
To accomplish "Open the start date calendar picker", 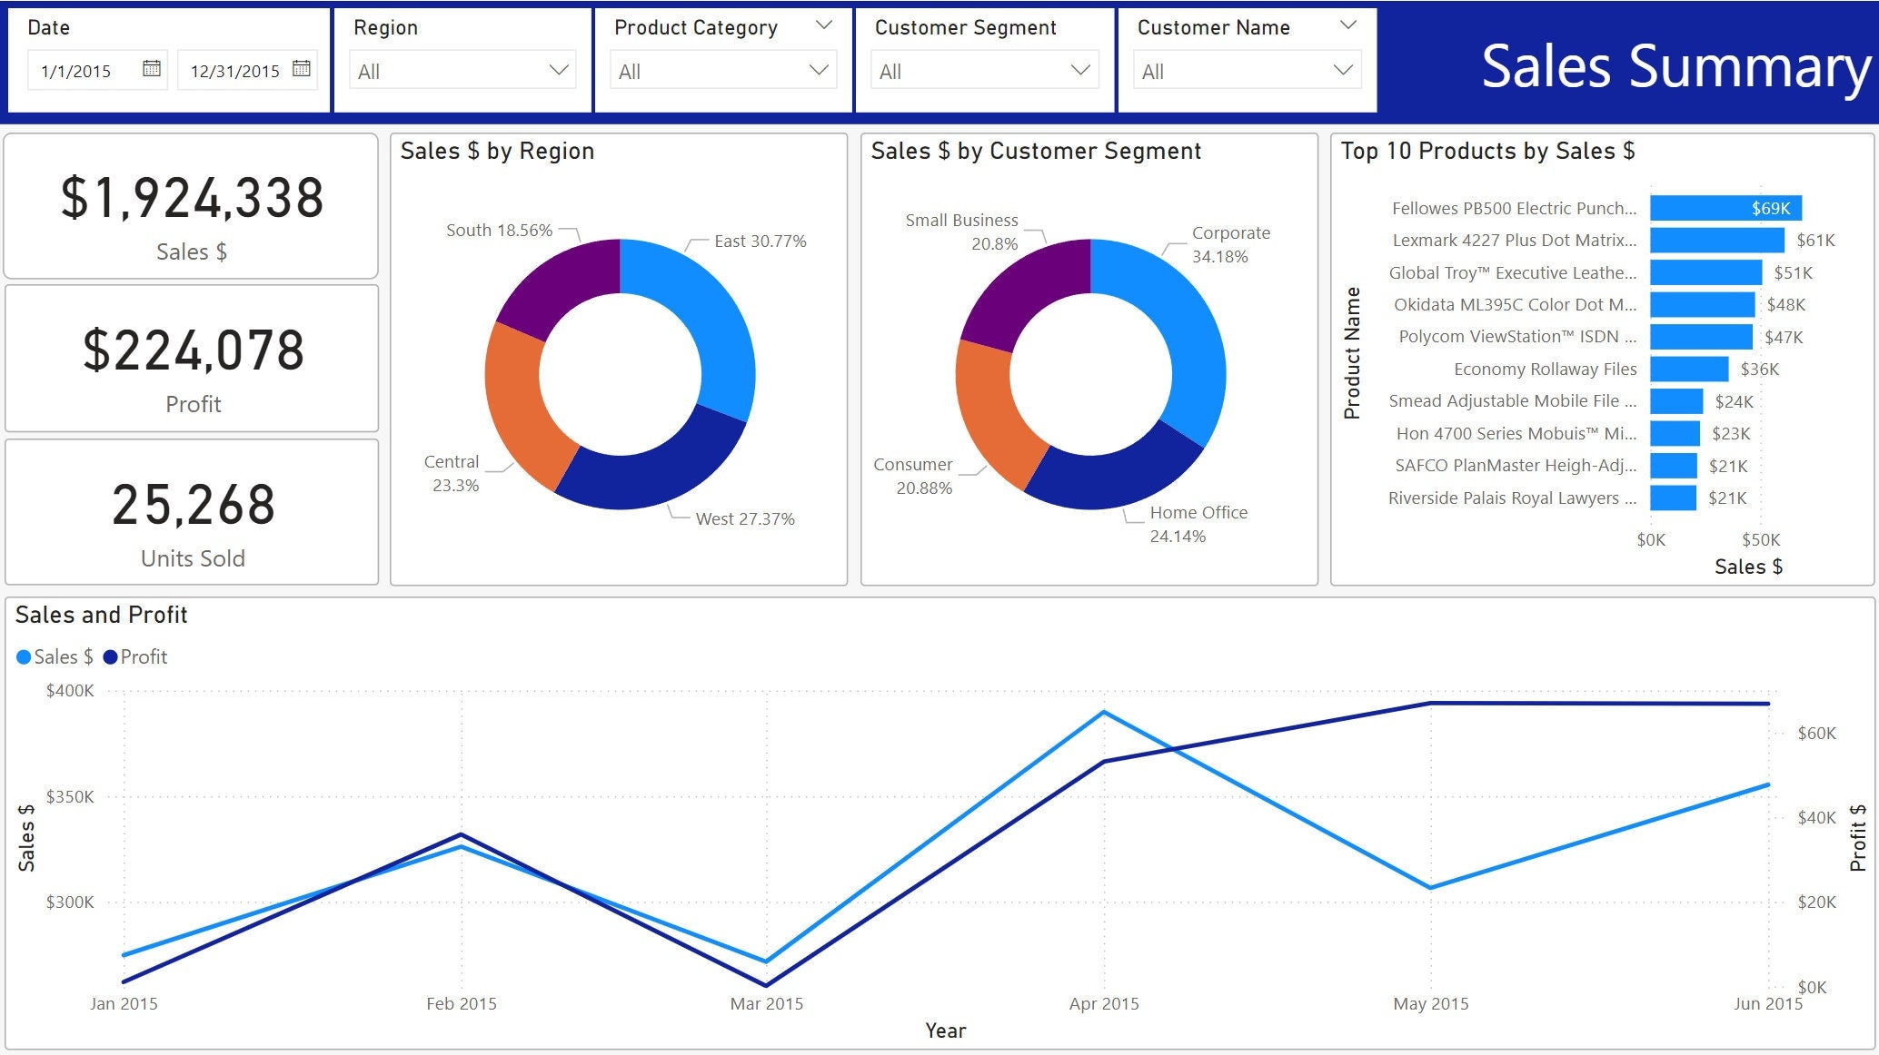I will (x=151, y=69).
